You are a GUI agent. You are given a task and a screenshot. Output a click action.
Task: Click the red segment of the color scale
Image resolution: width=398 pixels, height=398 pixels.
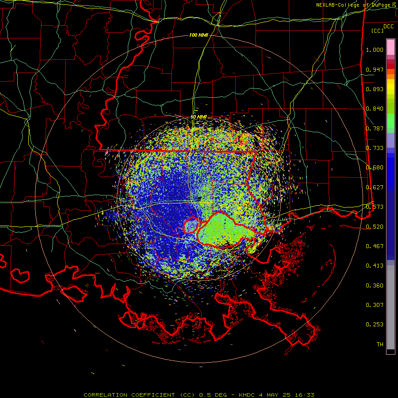[390, 66]
